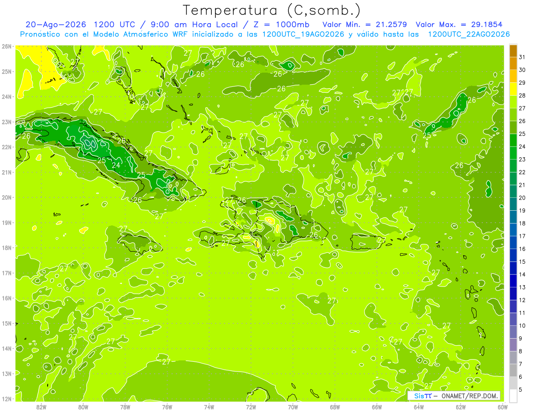Click the longitude axis label "60W"

(502, 407)
